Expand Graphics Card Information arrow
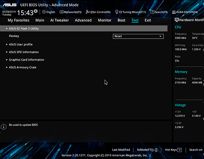 coord(6,60)
